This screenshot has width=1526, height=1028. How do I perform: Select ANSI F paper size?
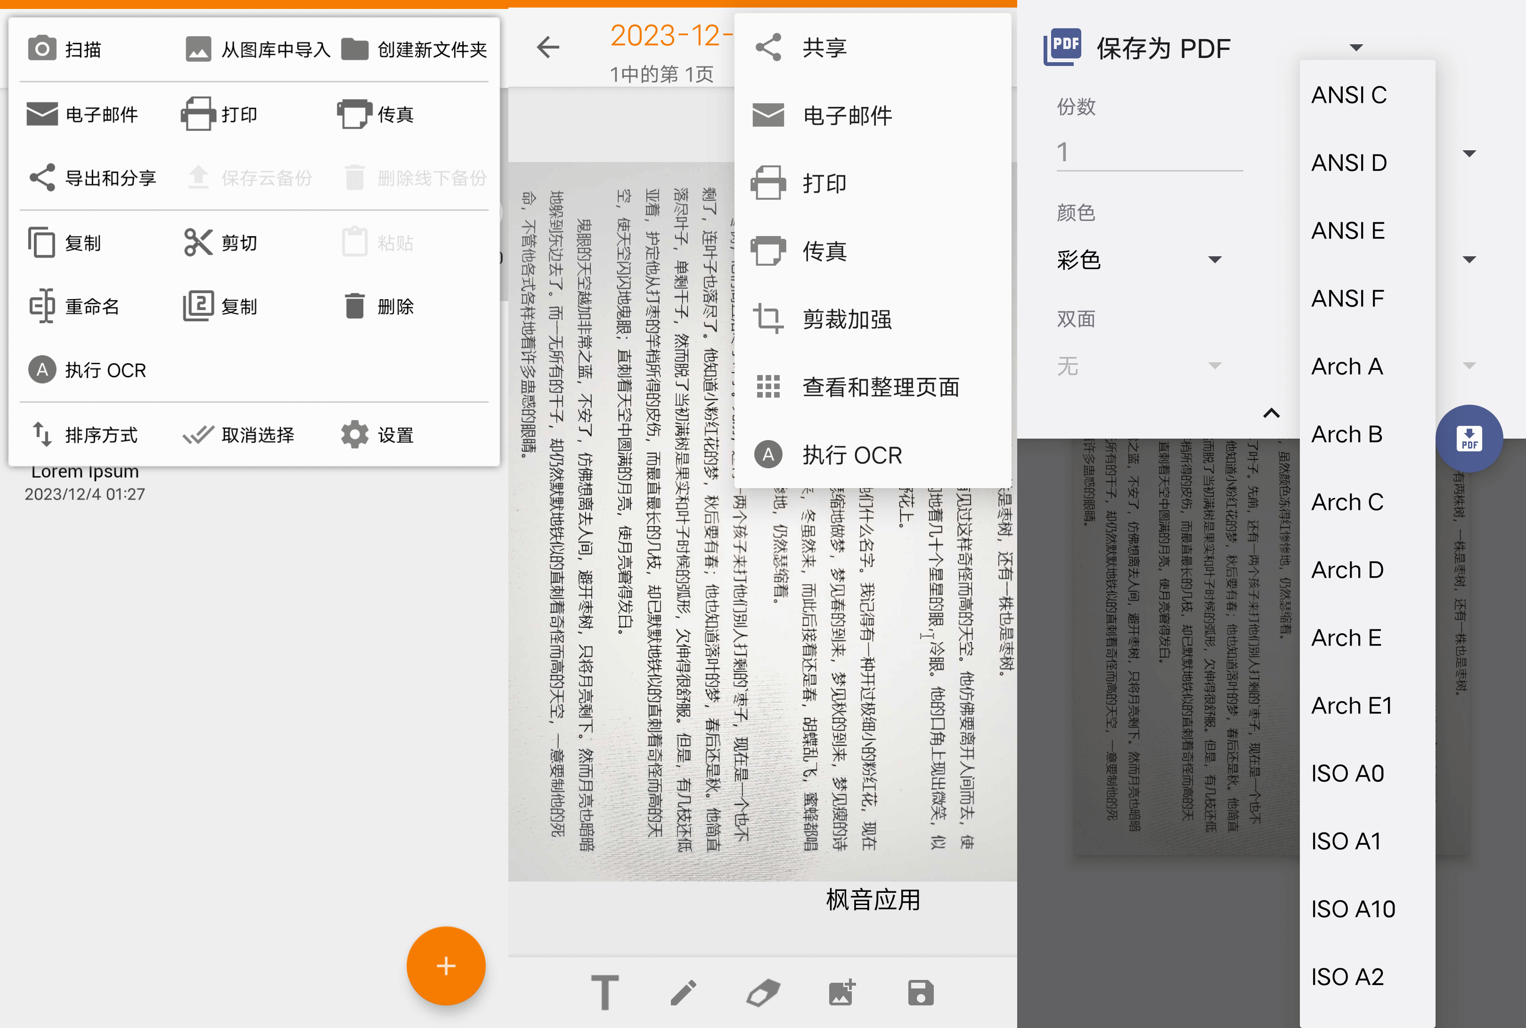[x=1367, y=298]
